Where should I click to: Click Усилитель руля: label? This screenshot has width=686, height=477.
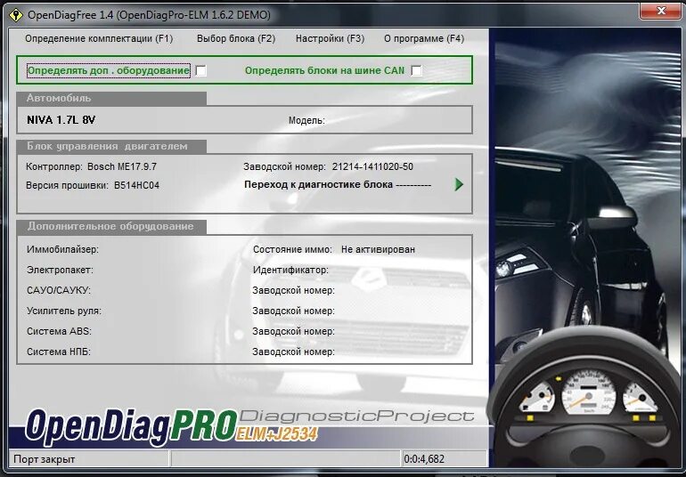pos(64,311)
